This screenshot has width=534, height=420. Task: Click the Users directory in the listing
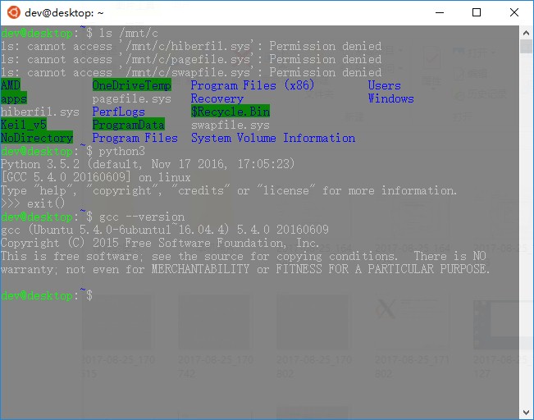click(384, 85)
